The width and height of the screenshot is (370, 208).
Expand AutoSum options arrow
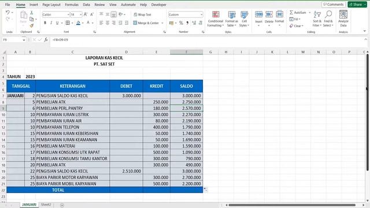pos(310,13)
